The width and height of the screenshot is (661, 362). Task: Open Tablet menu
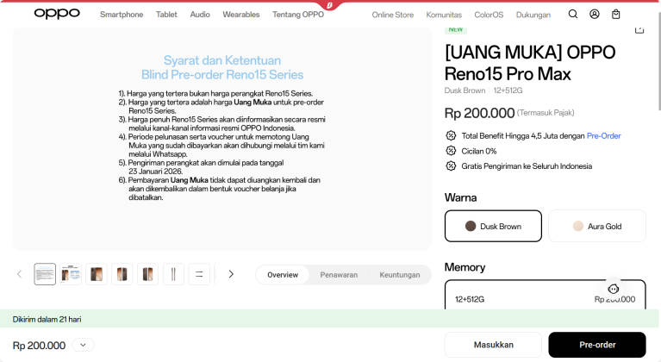tap(166, 15)
